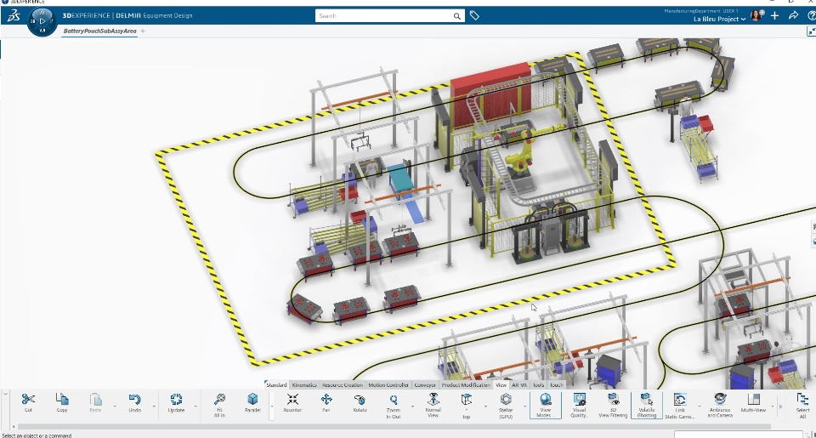Activate the Pan view tool
This screenshot has width=816, height=438.
(326, 402)
